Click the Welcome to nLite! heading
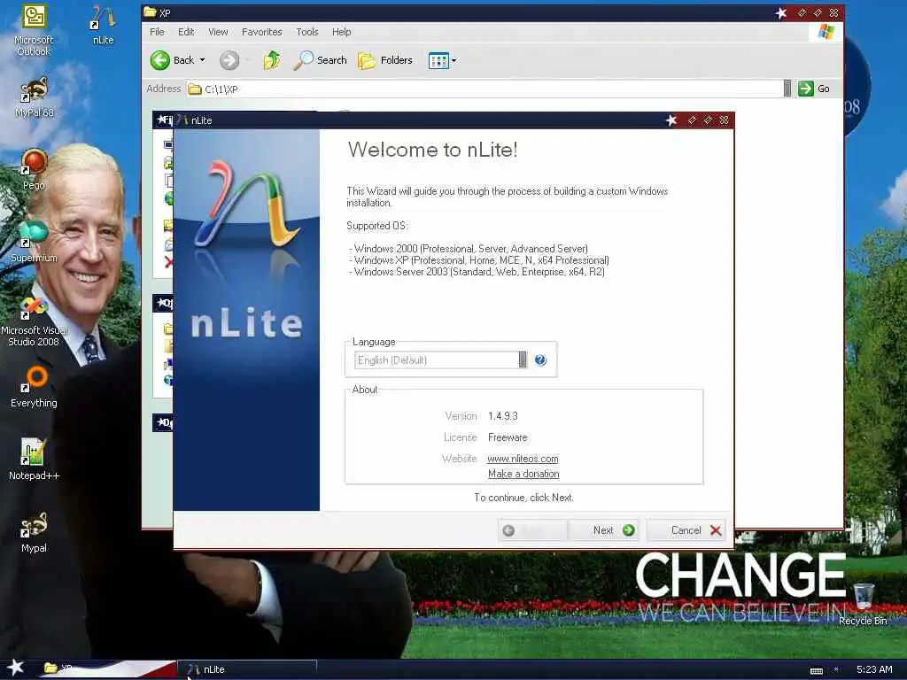The image size is (907, 680). [x=432, y=150]
